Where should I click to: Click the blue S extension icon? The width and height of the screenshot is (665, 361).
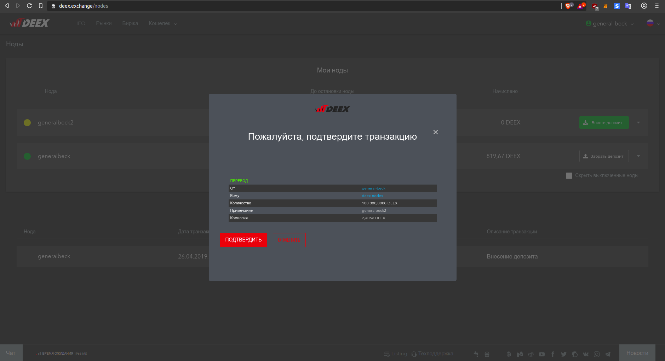click(617, 6)
